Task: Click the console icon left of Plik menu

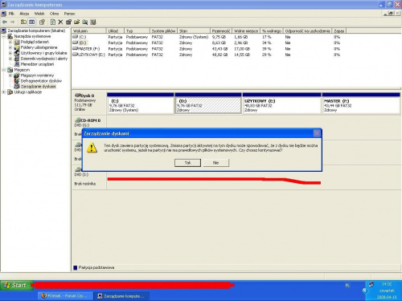Action: tap(4, 14)
